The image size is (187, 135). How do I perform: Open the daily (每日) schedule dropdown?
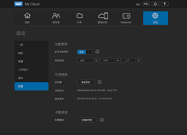[88, 60]
